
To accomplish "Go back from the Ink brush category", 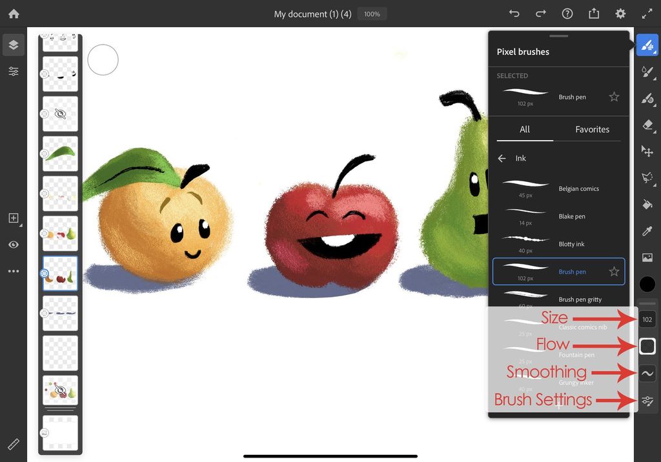I will 502,158.
